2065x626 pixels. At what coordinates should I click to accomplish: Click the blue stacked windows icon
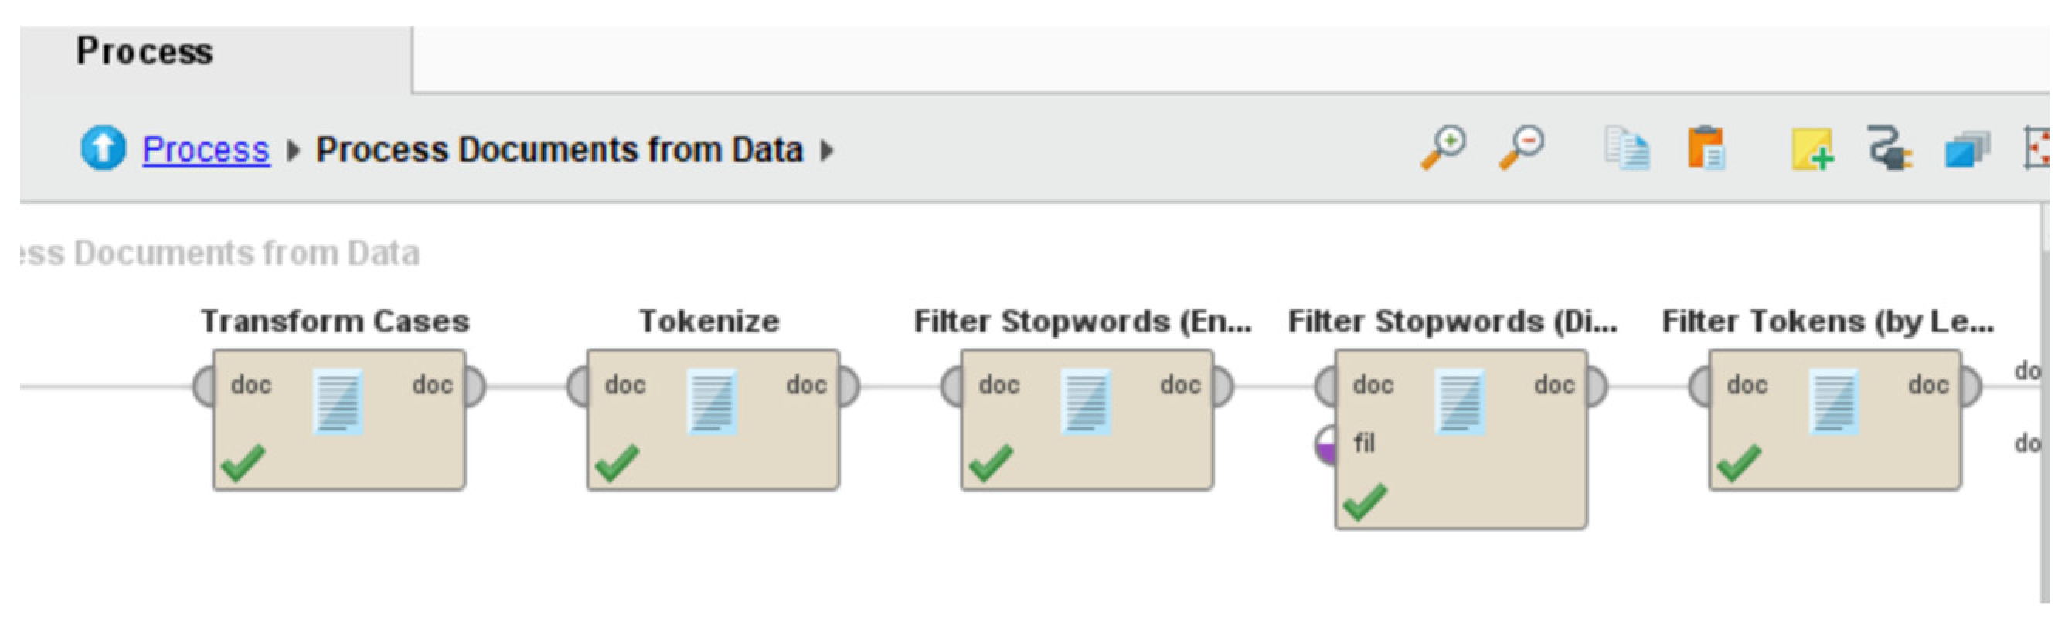(x=1966, y=149)
